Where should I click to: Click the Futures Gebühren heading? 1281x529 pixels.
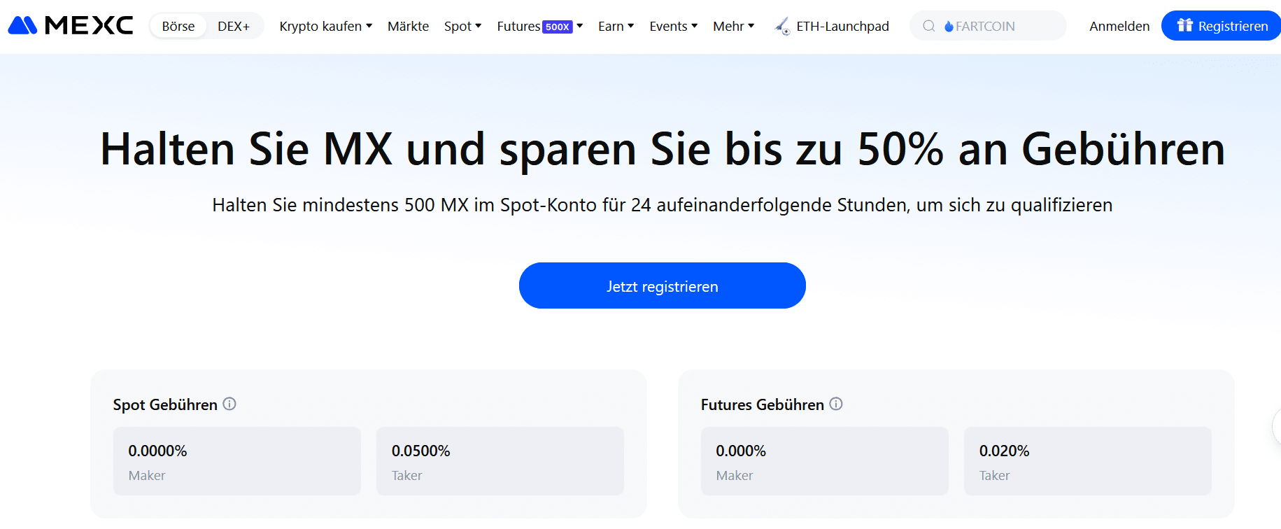pos(763,404)
